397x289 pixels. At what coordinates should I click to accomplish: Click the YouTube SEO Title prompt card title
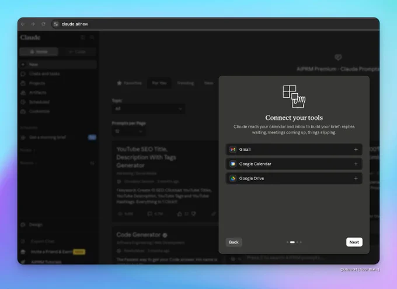[x=147, y=157]
